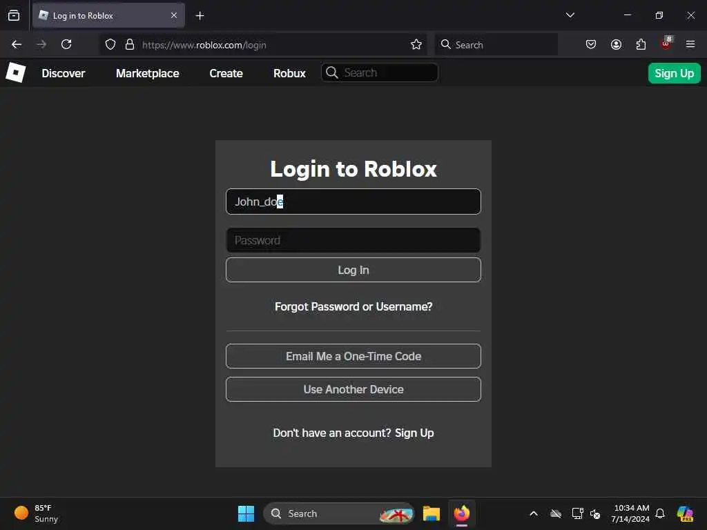Open Firefox account profile icon

click(616, 44)
